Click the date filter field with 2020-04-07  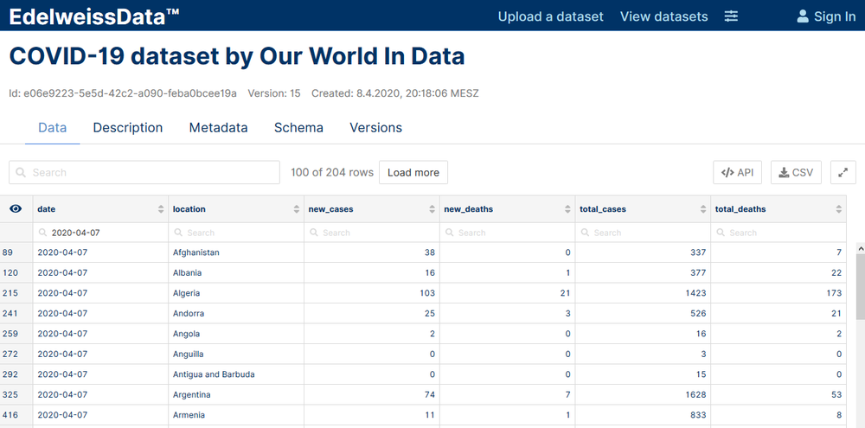[101, 233]
